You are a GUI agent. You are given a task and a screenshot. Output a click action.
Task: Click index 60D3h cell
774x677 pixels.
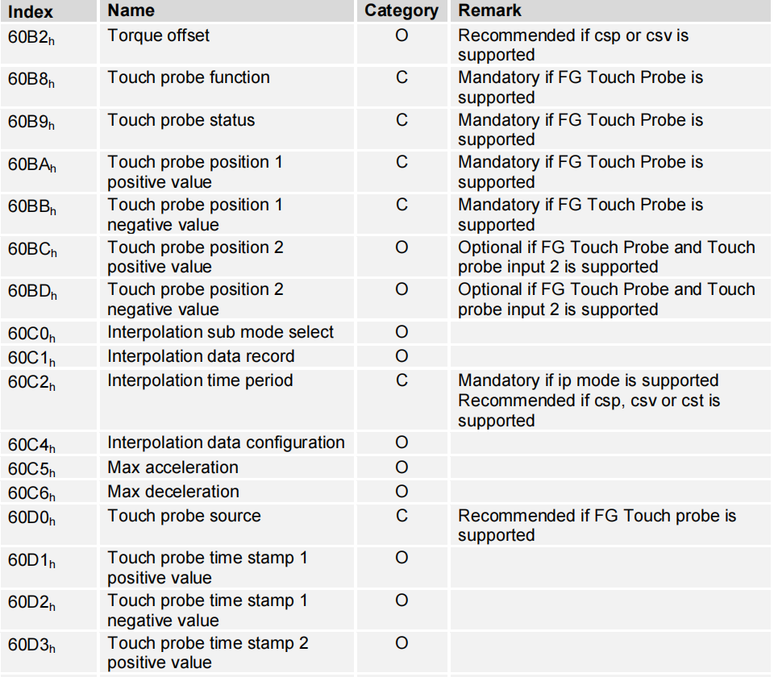pos(32,645)
